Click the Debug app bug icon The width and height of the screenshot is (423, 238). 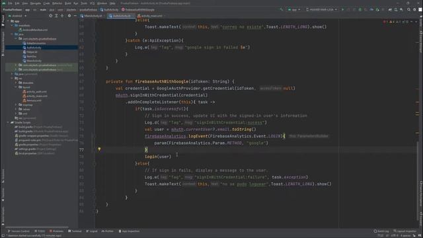pyautogui.click(x=360, y=9)
